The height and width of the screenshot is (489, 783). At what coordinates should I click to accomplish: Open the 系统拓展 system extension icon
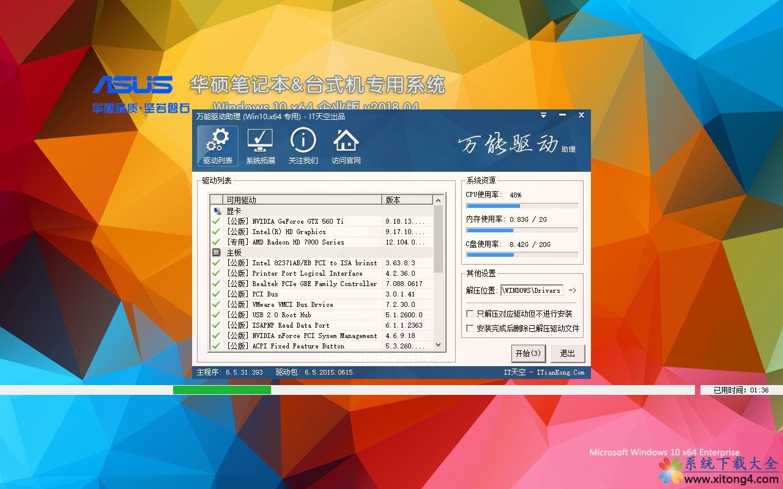pos(261,146)
